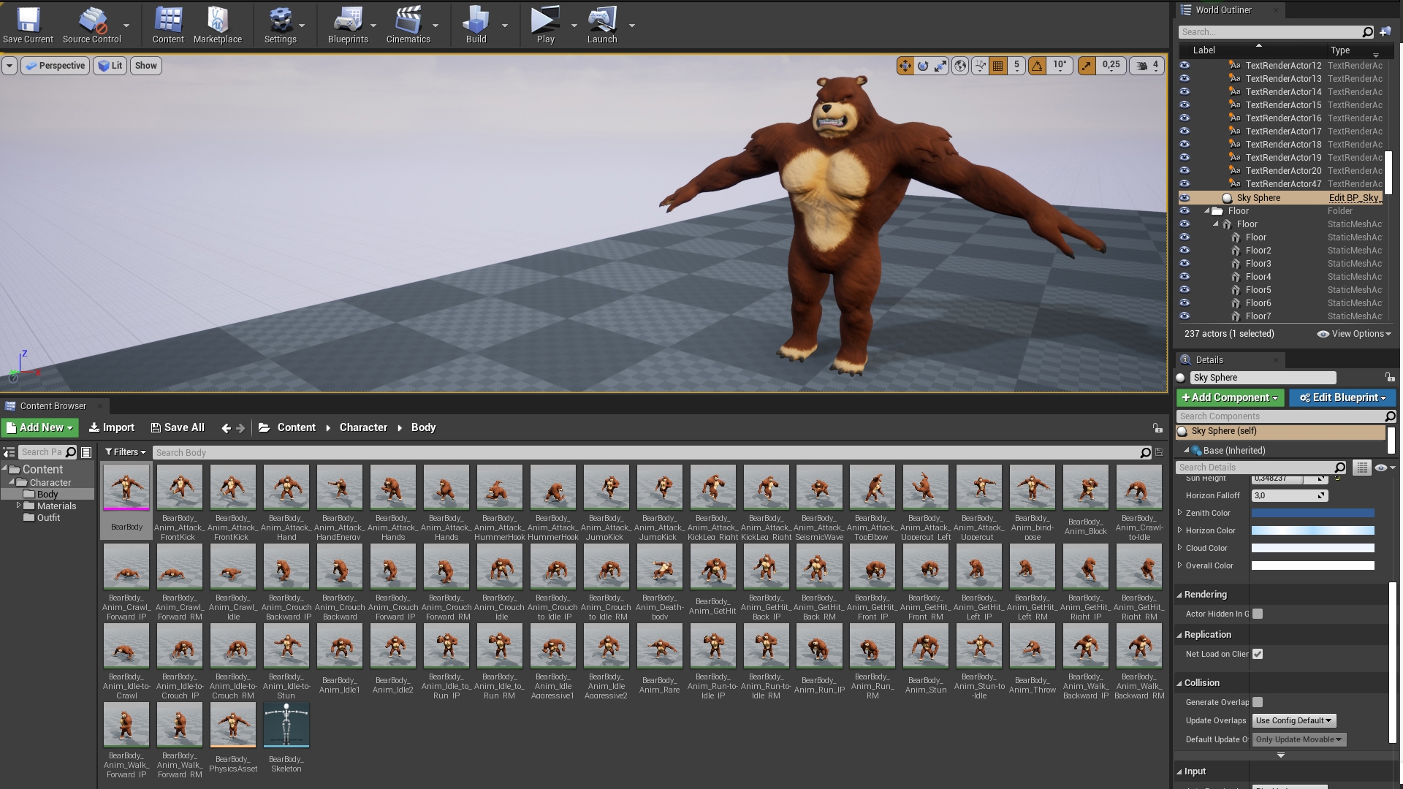Collapse the Rendering section
1403x789 pixels.
1179,595
